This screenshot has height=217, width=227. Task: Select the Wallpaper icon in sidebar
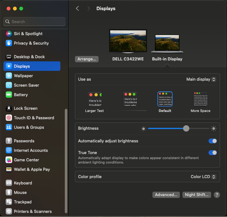(9, 76)
